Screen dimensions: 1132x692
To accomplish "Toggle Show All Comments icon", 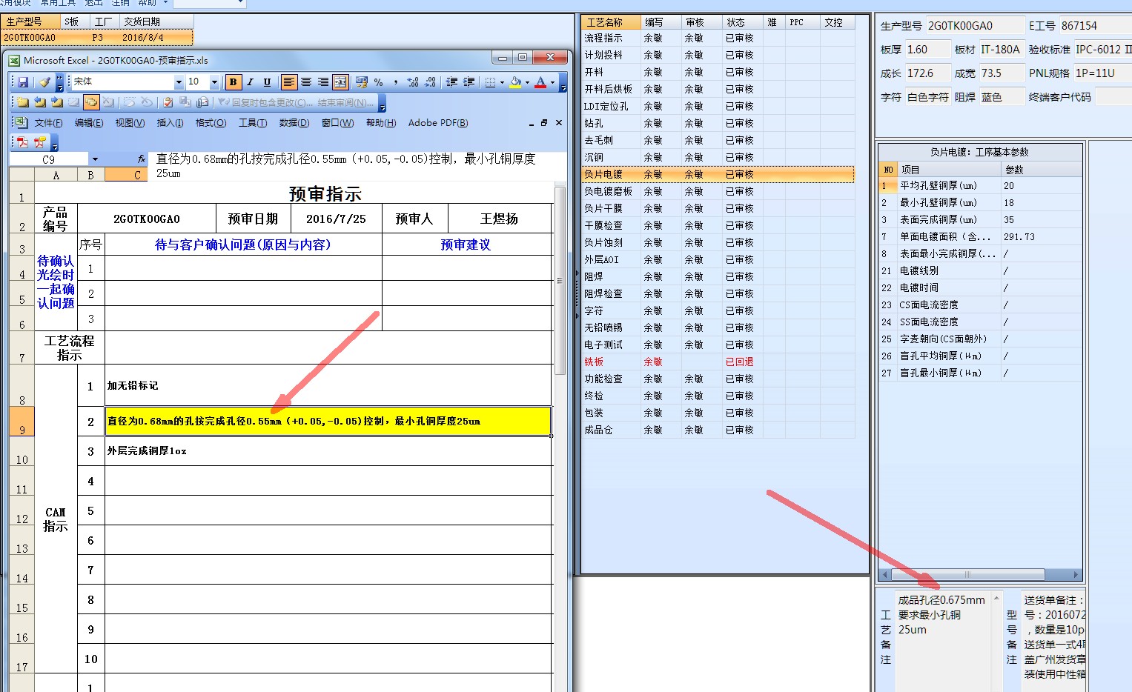I will pos(90,102).
